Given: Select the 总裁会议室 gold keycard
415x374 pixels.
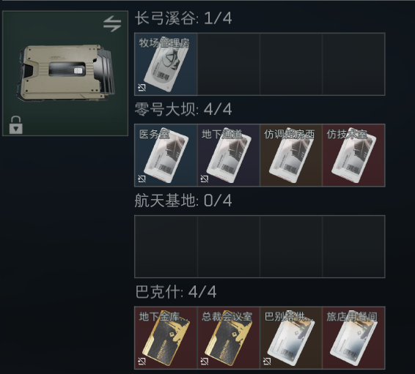Looking at the screenshot, I should tap(229, 338).
